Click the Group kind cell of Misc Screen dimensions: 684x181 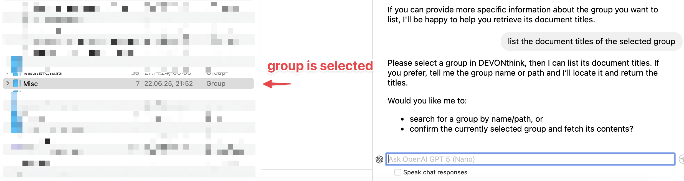point(216,84)
